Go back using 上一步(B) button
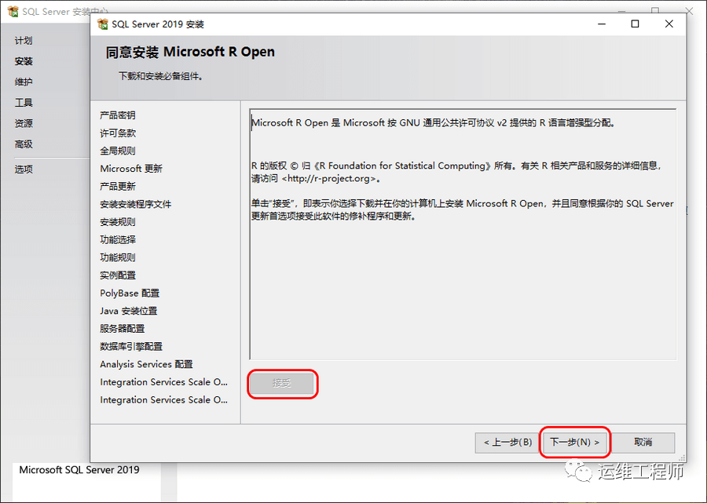This screenshot has height=503, width=707. [x=507, y=443]
